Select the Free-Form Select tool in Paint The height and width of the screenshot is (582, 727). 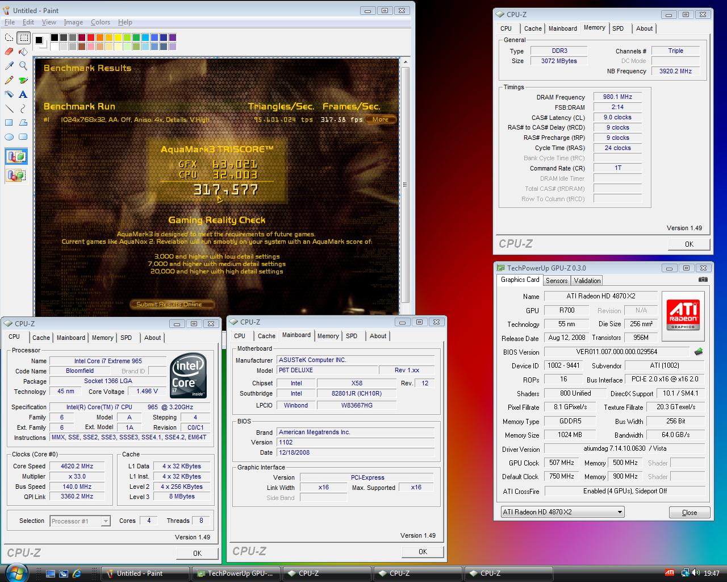click(9, 38)
